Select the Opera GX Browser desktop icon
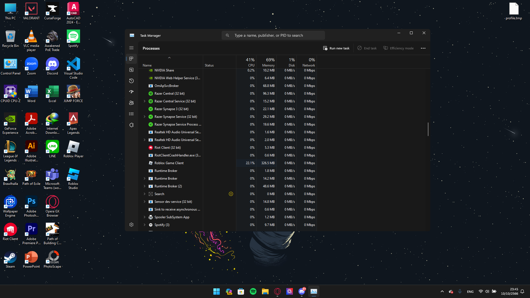The width and height of the screenshot is (530, 298). pyautogui.click(x=52, y=206)
